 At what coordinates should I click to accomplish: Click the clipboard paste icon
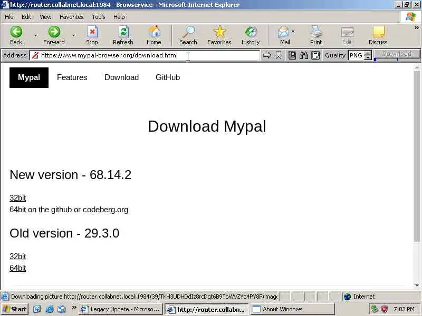(x=315, y=55)
